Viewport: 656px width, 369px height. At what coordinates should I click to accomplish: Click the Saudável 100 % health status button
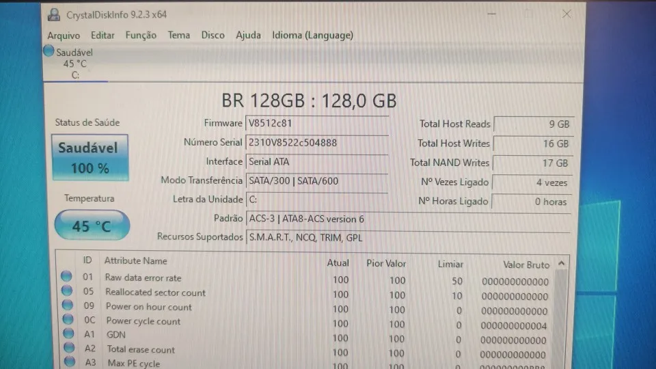90,157
